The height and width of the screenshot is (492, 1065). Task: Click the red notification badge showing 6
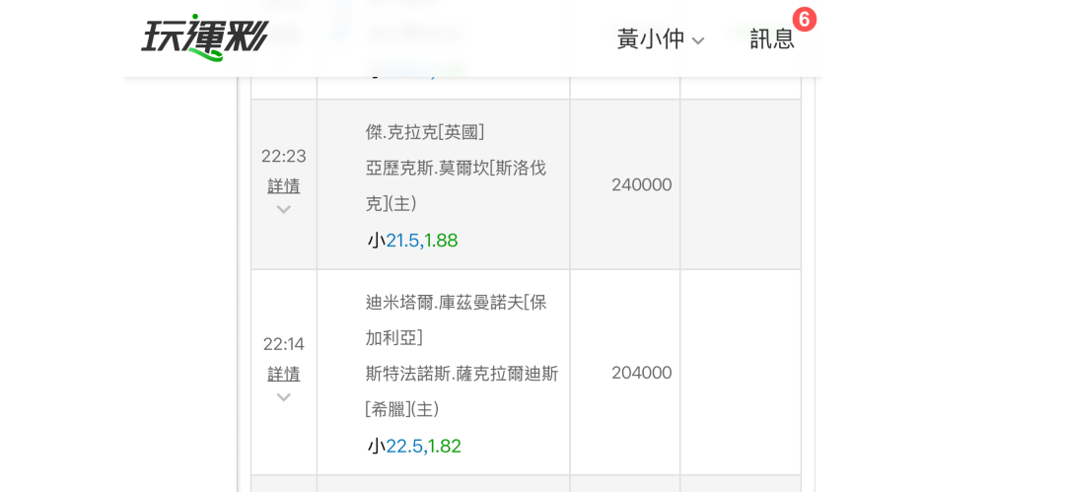coord(805,20)
